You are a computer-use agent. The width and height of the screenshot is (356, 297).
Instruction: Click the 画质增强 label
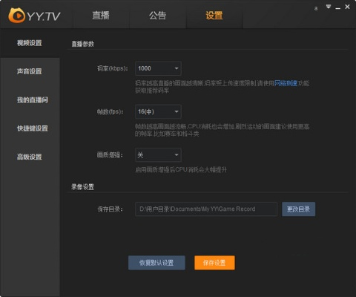pyautogui.click(x=110, y=155)
